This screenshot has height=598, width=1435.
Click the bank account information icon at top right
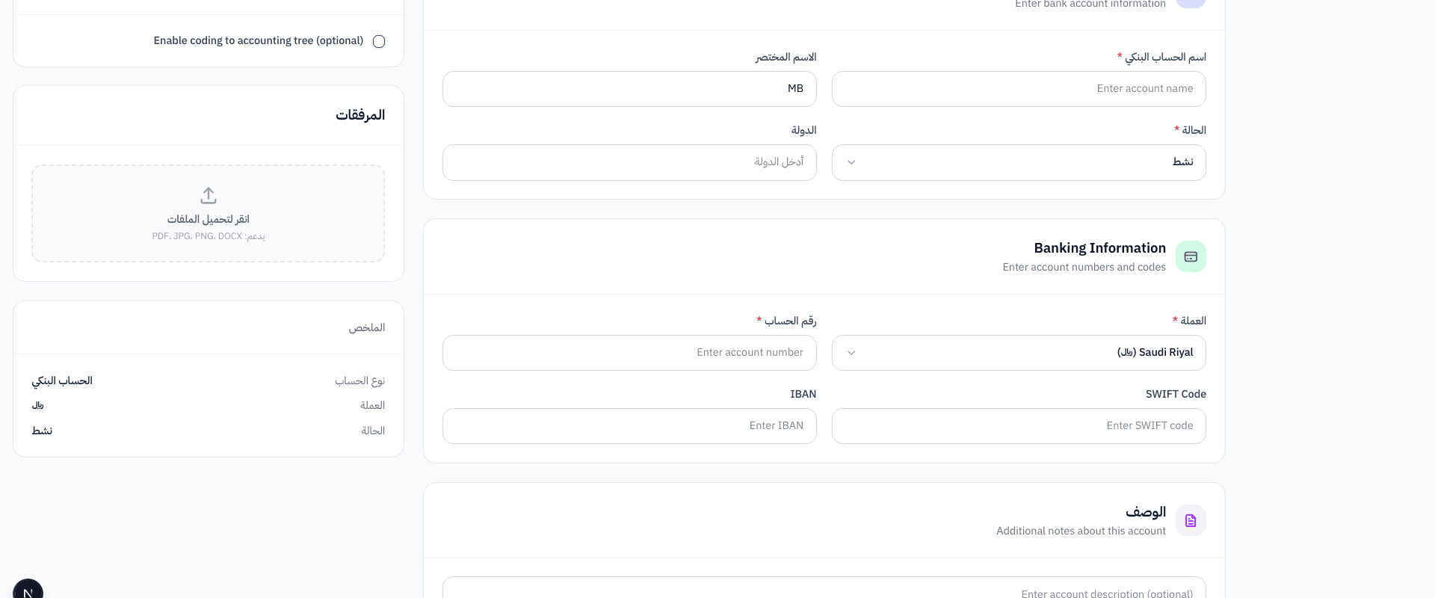click(x=1191, y=4)
